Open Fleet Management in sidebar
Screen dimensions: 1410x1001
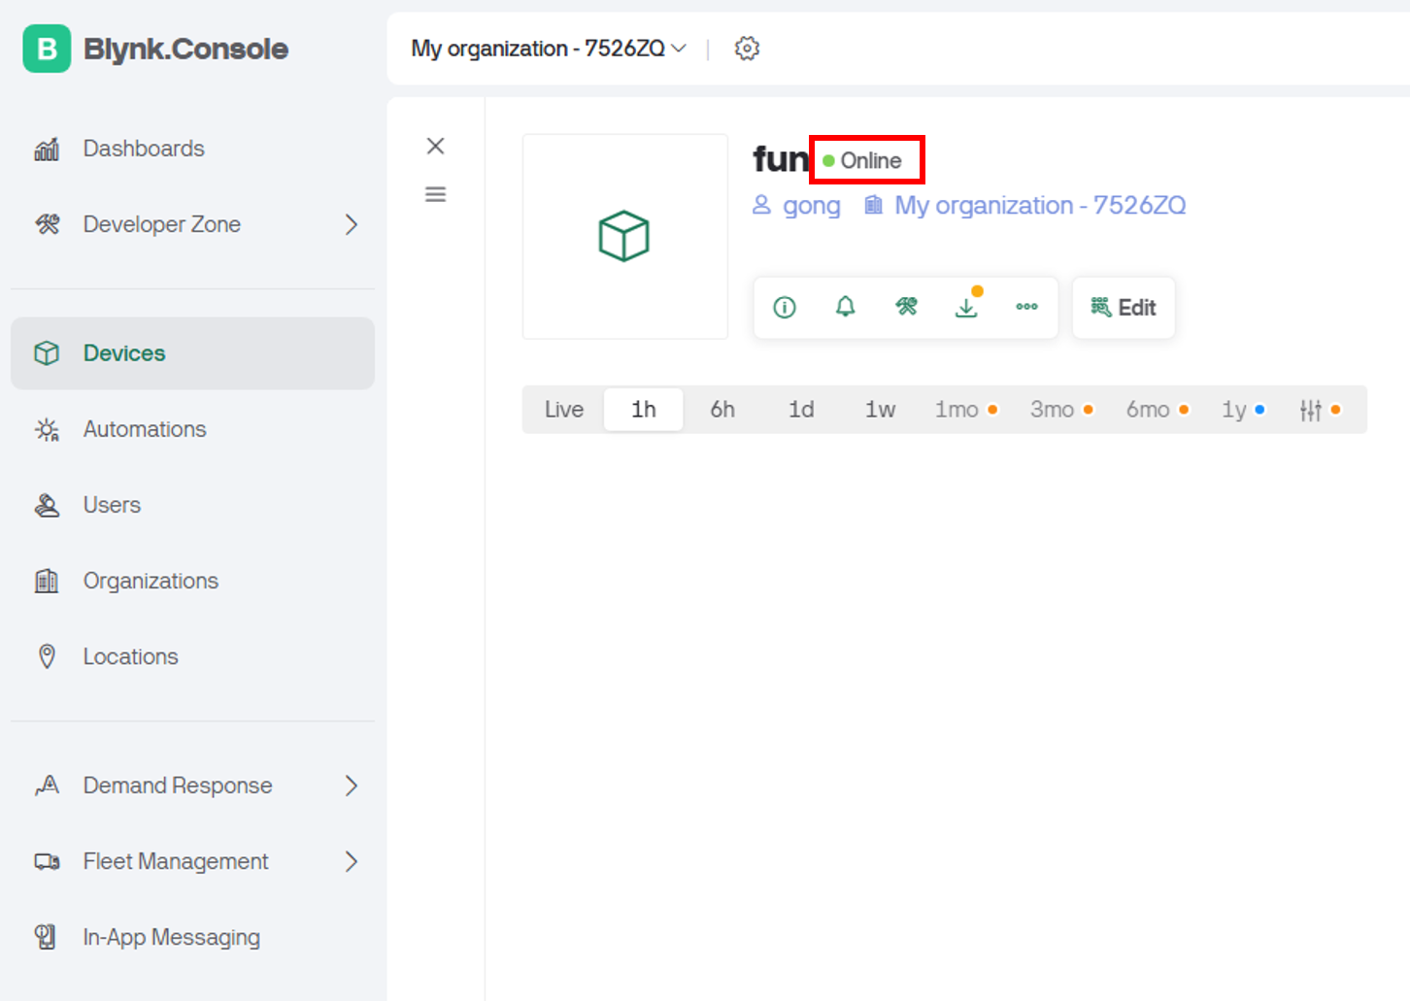(193, 861)
